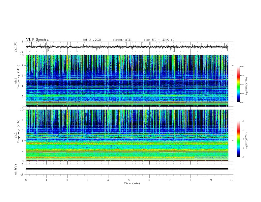This screenshot has height=202, width=261.
Task: Click the "-5" tick on ch.3(V) axis
Action: [22, 175]
